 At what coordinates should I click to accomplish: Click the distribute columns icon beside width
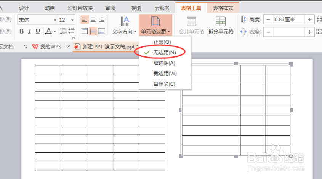pyautogui.click(x=319, y=32)
